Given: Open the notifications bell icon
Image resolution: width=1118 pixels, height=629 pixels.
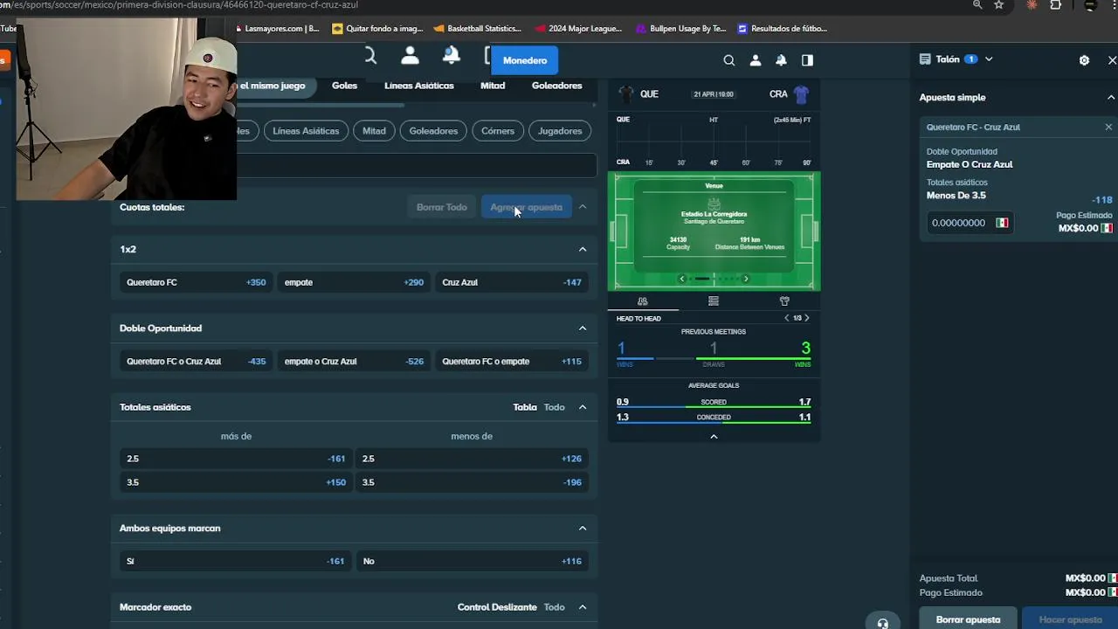Looking at the screenshot, I should coord(781,60).
